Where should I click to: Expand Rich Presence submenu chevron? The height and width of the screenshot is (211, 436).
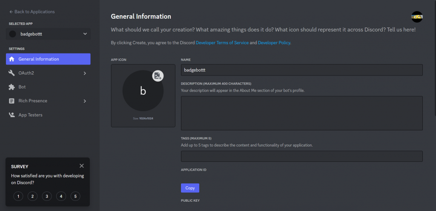(85, 101)
